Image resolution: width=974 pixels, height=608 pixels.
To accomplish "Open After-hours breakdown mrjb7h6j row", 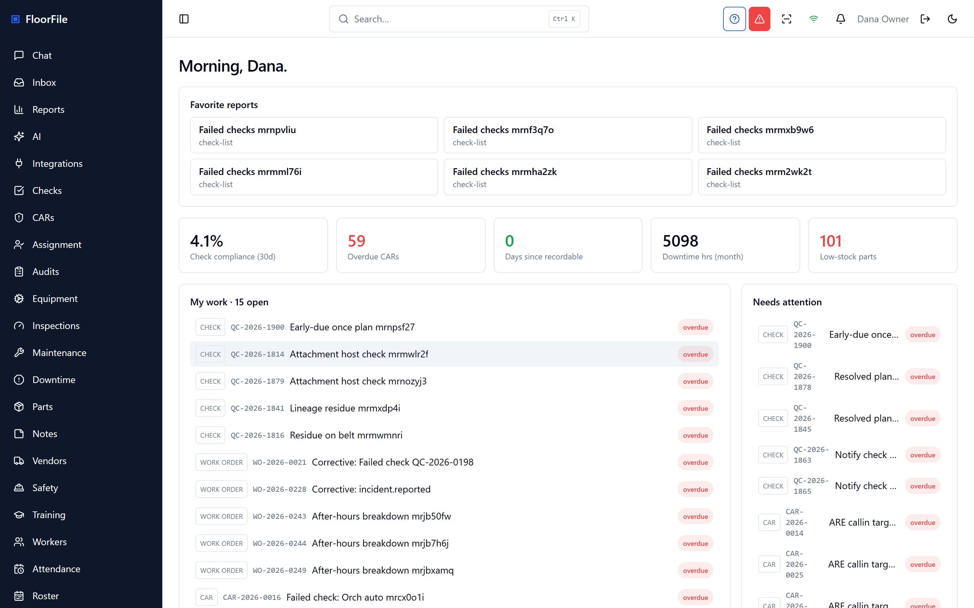I will (454, 543).
